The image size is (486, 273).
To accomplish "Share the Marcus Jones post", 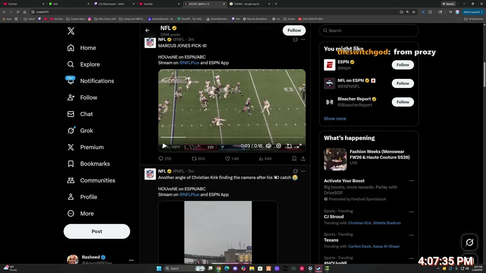I will click(303, 158).
